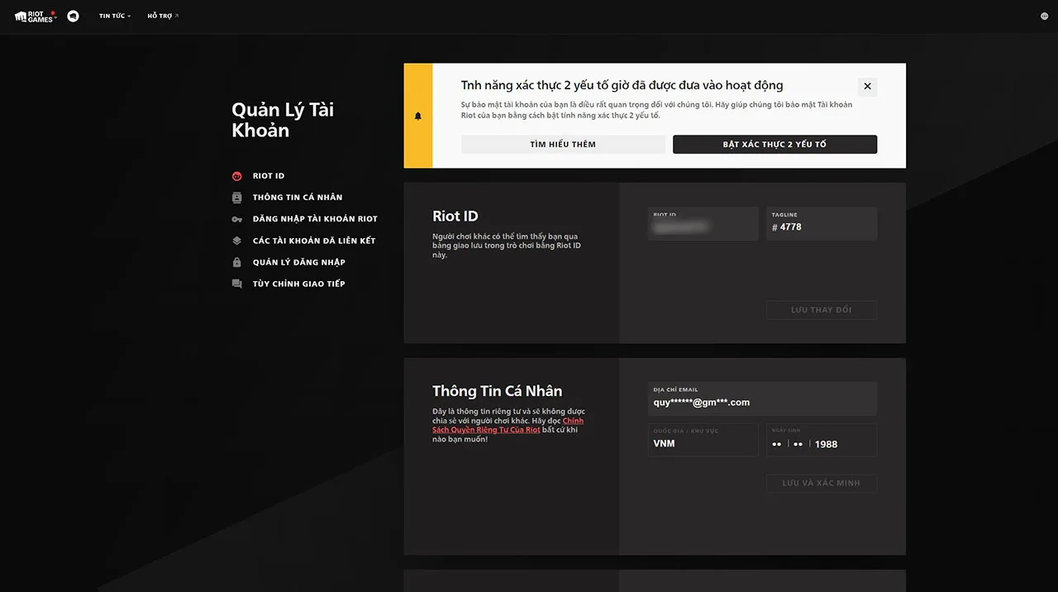1058x592 pixels.
Task: Click the round account avatar icon in header
Action: click(x=73, y=16)
